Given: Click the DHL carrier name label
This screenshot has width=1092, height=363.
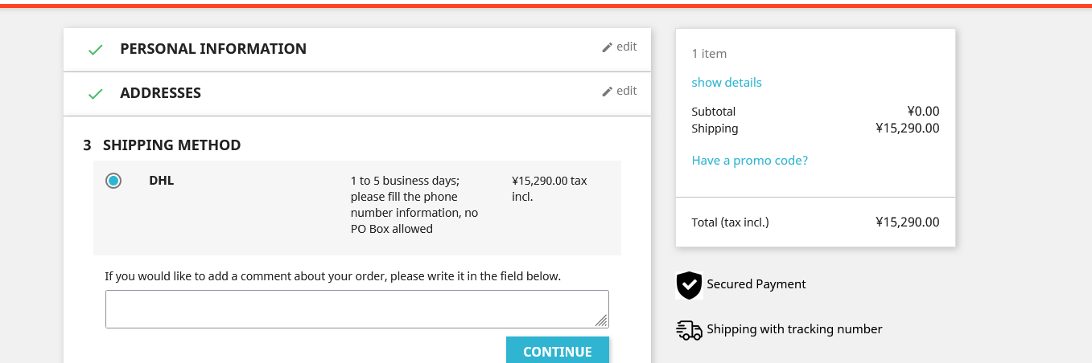Looking at the screenshot, I should 162,181.
